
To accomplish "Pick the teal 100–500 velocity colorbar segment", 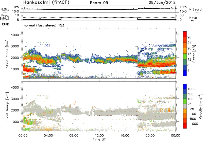I will click(x=185, y=96).
